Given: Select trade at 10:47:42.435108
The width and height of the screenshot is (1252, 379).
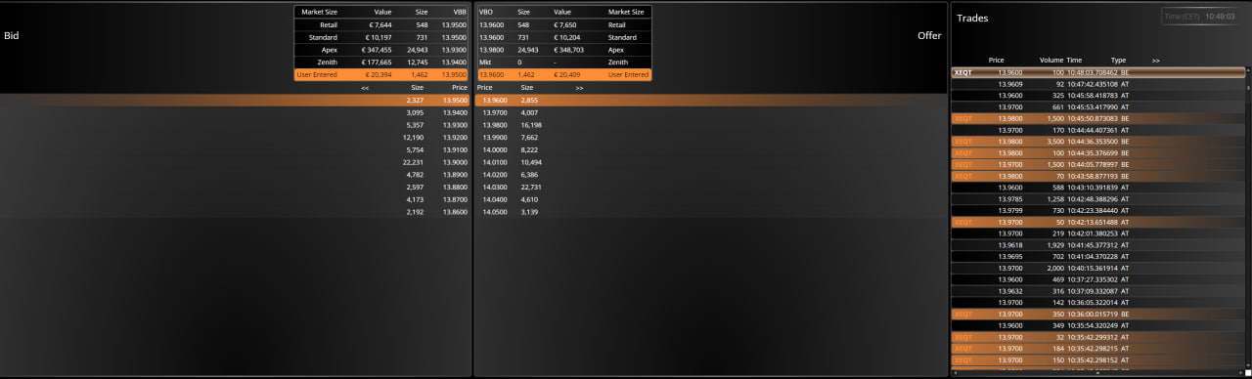Looking at the screenshot, I should coord(1097,84).
